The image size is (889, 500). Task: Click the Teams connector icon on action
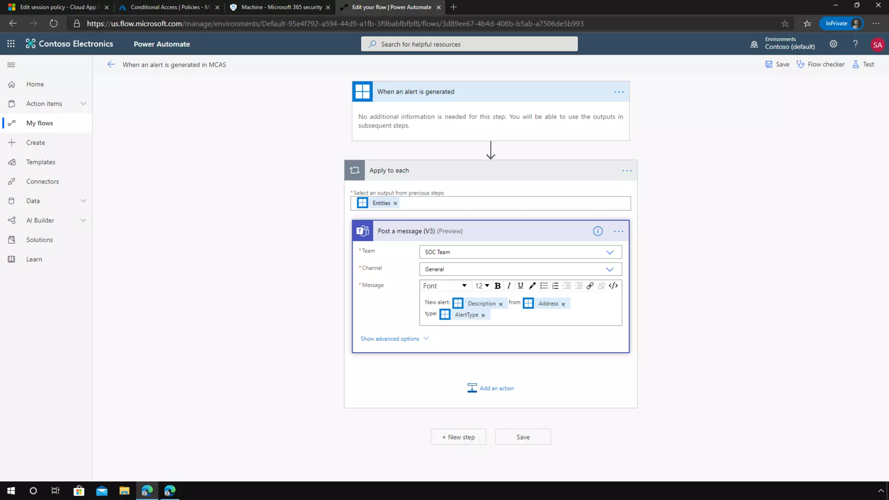[363, 231]
